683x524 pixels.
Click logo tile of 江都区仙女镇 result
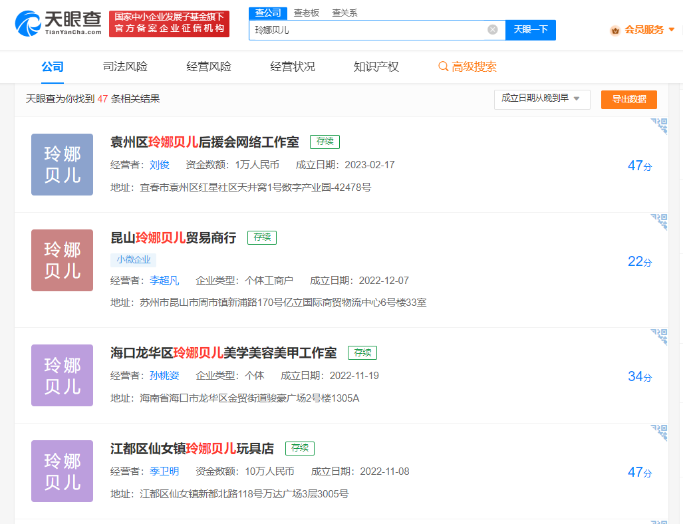[62, 471]
